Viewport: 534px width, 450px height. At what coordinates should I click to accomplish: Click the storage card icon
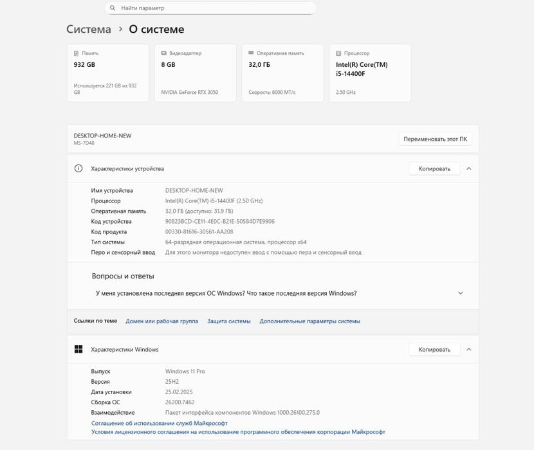point(76,53)
